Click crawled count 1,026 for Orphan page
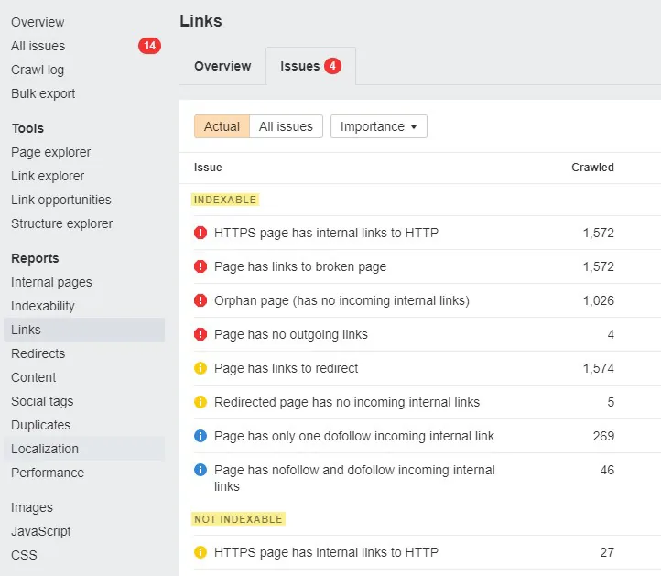The width and height of the screenshot is (661, 576). (598, 300)
